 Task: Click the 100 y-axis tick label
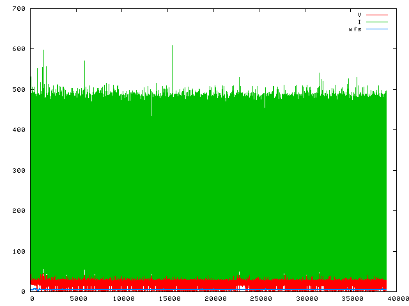(19, 251)
